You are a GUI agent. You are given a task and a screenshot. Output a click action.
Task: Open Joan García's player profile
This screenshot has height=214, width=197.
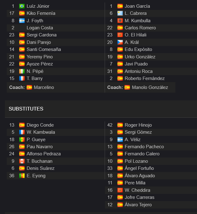point(137,6)
